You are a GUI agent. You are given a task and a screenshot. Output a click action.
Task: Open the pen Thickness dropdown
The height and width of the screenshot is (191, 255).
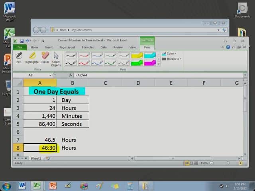tap(172, 59)
